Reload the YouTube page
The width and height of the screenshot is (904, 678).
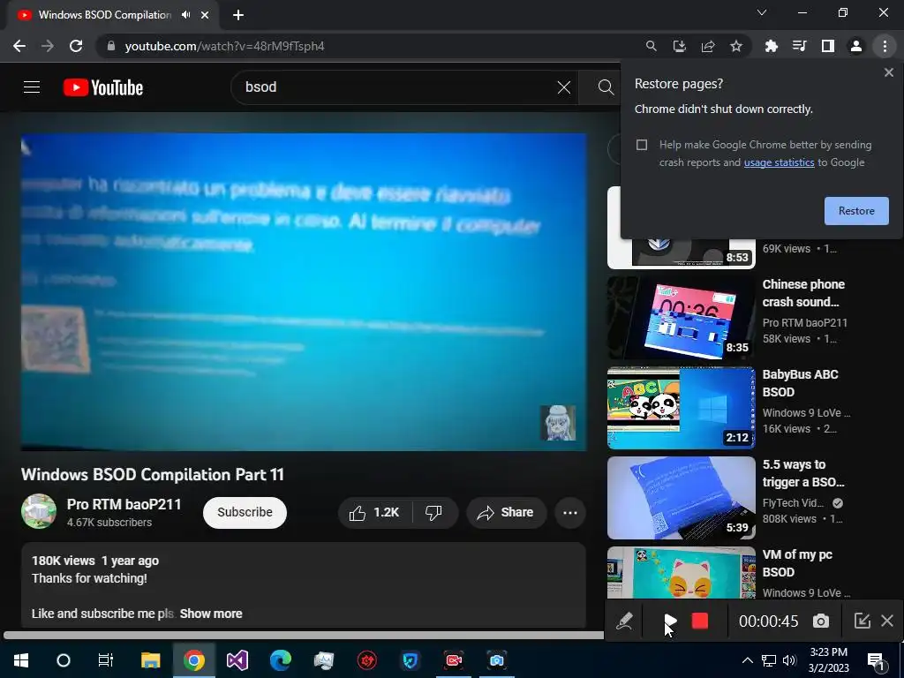pos(76,46)
